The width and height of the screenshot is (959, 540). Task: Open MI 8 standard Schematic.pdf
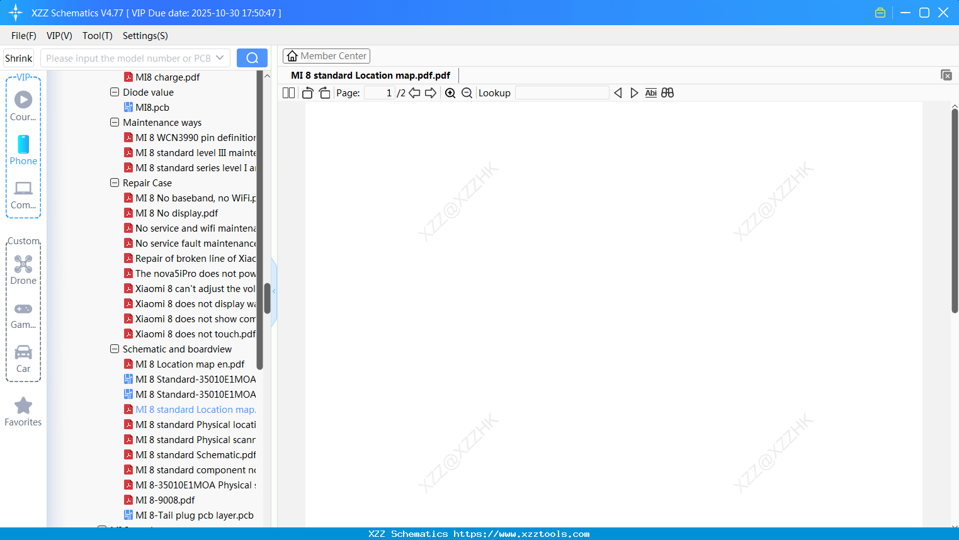[x=190, y=454]
